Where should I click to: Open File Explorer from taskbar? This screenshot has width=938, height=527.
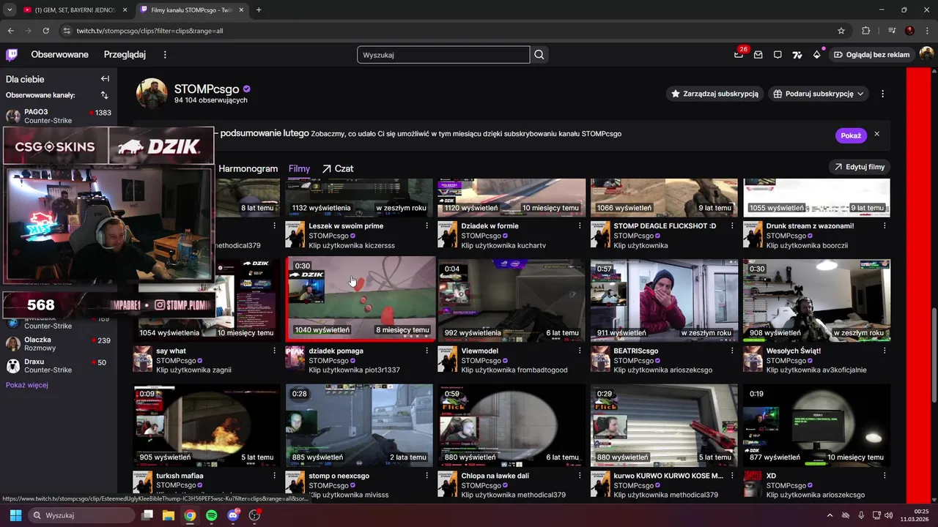(x=168, y=515)
